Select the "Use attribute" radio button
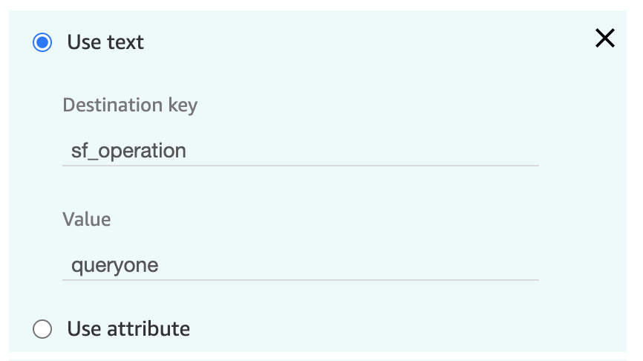 42,329
